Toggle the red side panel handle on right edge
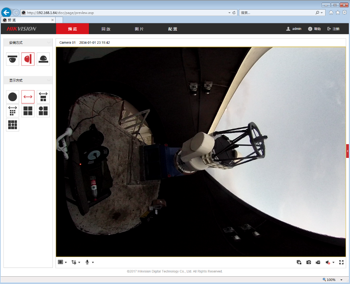This screenshot has width=350, height=284. [348, 151]
